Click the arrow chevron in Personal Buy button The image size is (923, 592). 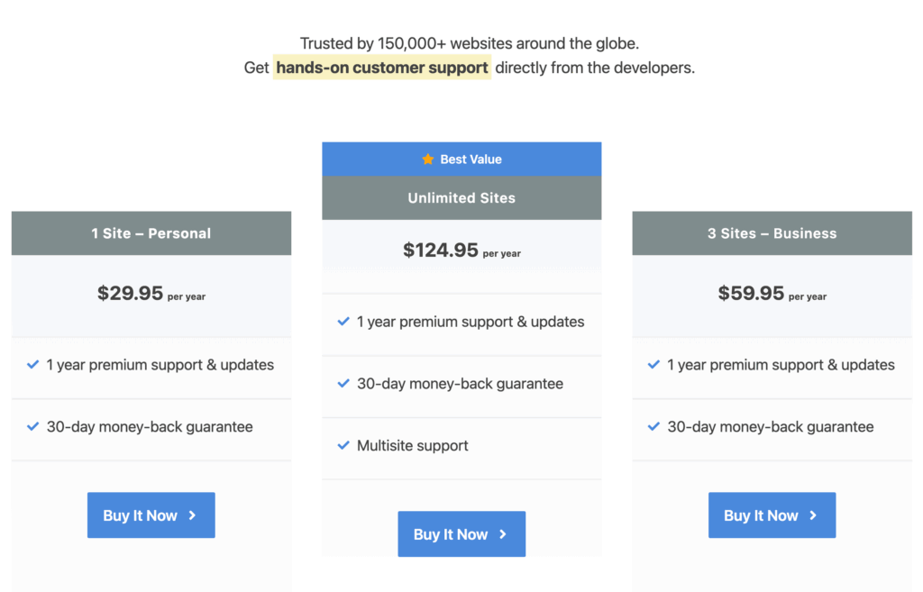click(x=192, y=515)
